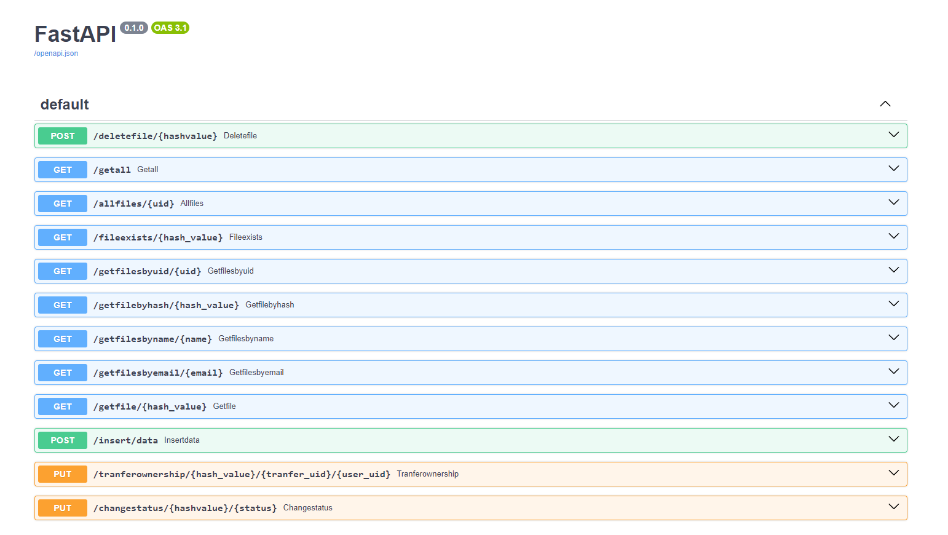
Task: Open the /changestatus/{hashvalue}/{status} path
Action: point(185,508)
